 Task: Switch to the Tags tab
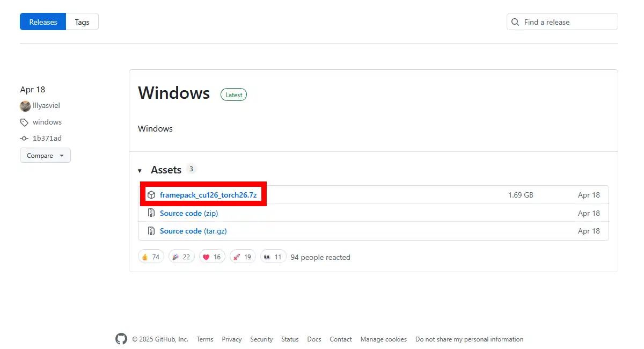point(82,22)
